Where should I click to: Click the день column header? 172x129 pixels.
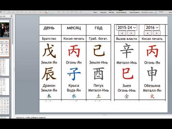tap(49, 28)
